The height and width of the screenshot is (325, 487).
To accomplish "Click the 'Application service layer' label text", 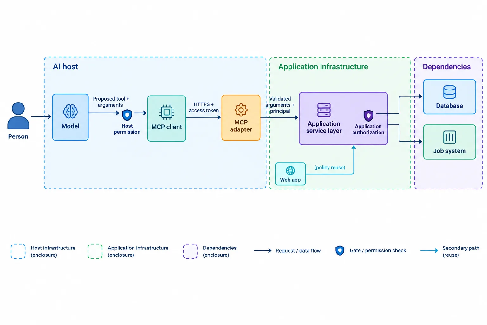I will (324, 127).
